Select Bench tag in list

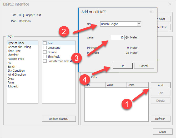23,67
